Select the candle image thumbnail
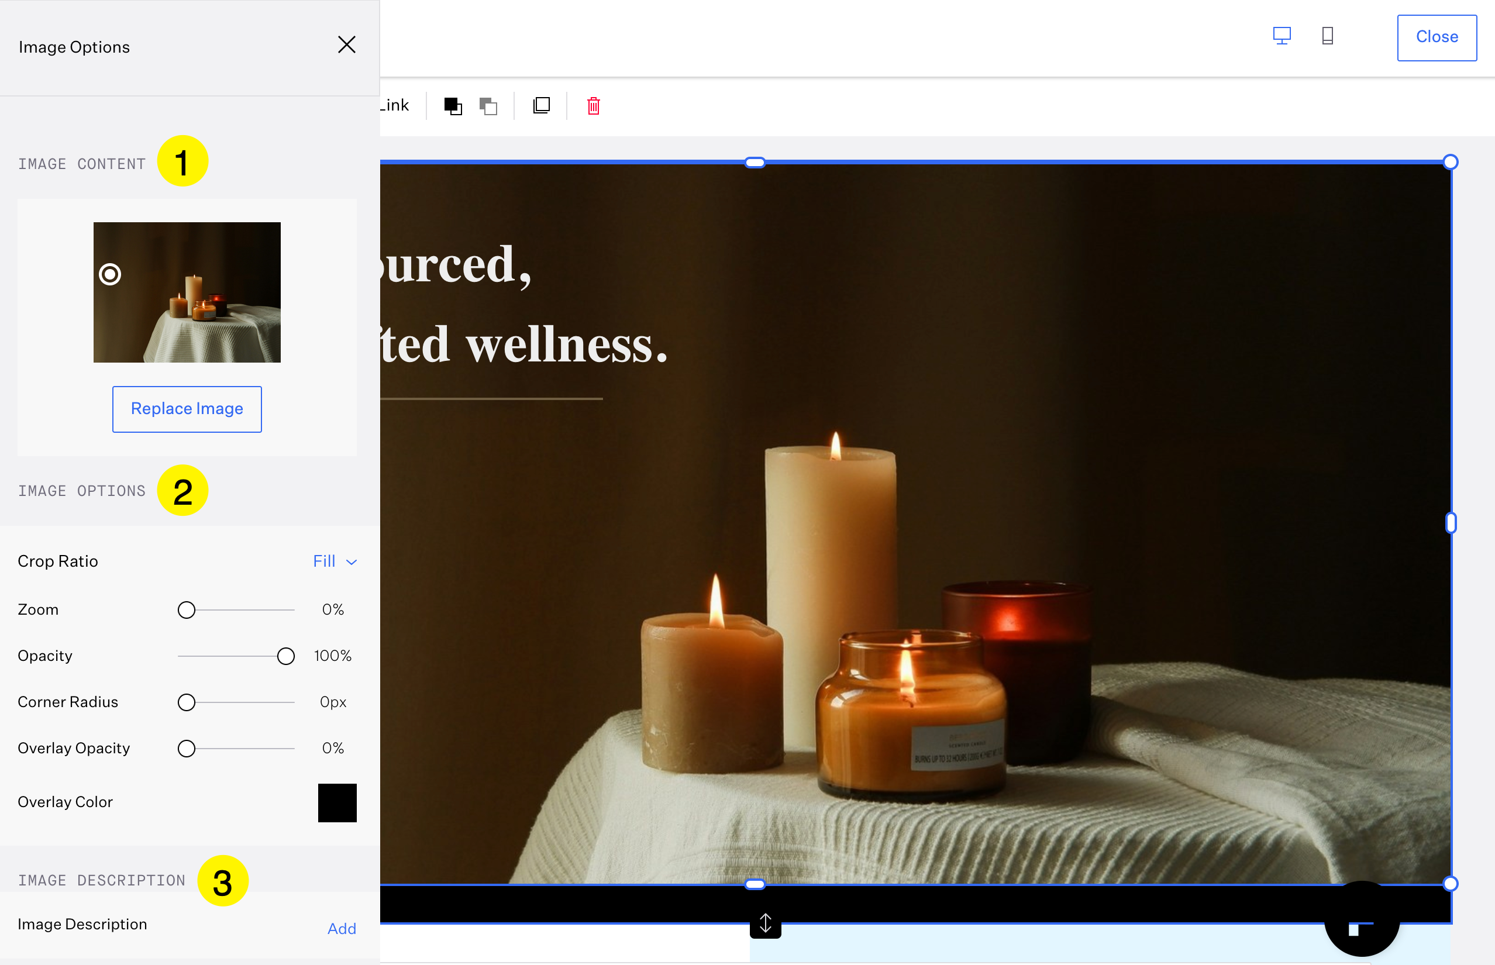Viewport: 1495px width, 965px height. click(x=187, y=292)
